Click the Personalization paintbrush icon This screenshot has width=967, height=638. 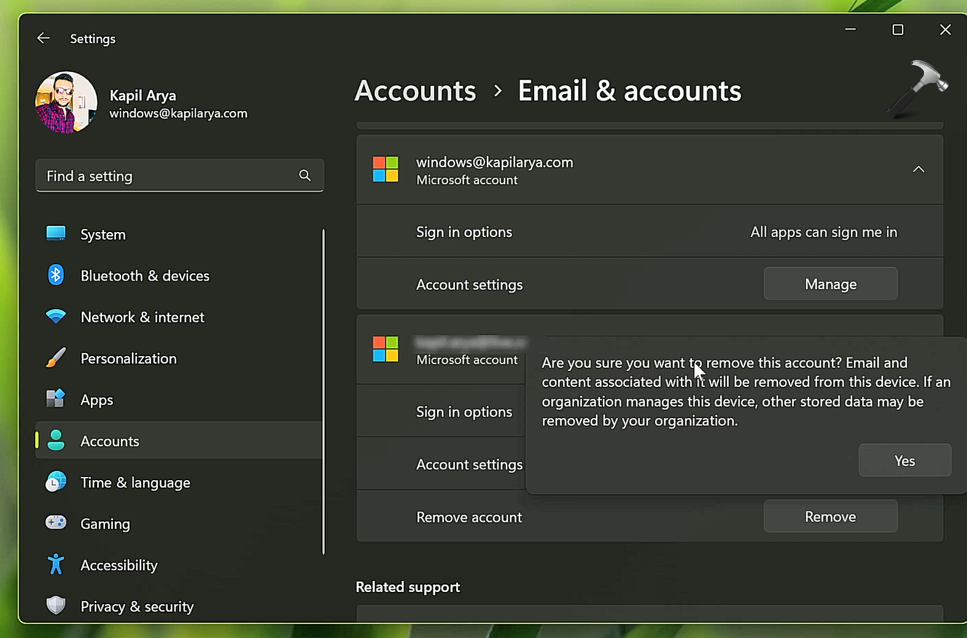tap(56, 358)
